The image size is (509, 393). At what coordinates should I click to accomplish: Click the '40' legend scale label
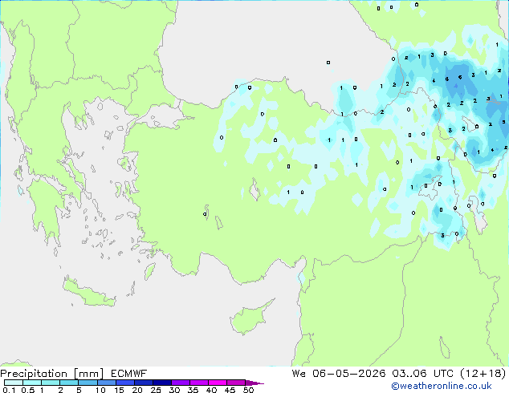pos(211,390)
